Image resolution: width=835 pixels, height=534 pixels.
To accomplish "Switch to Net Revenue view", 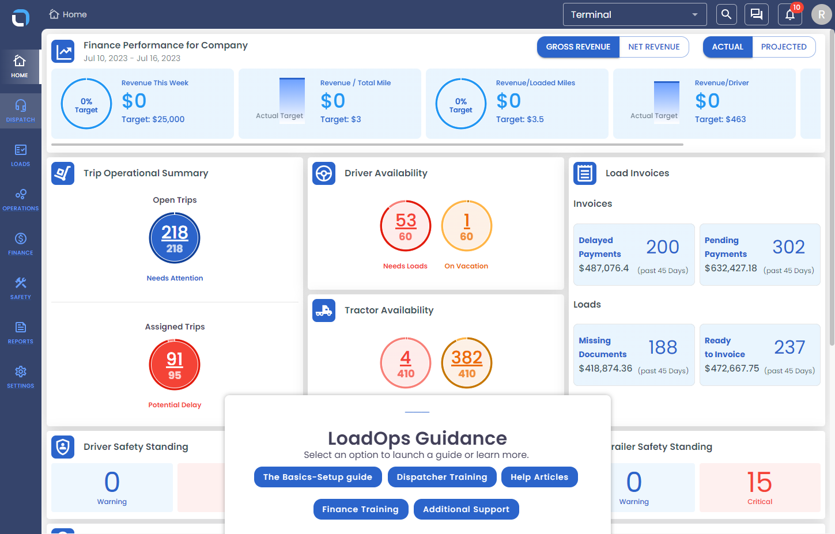I will pos(654,47).
